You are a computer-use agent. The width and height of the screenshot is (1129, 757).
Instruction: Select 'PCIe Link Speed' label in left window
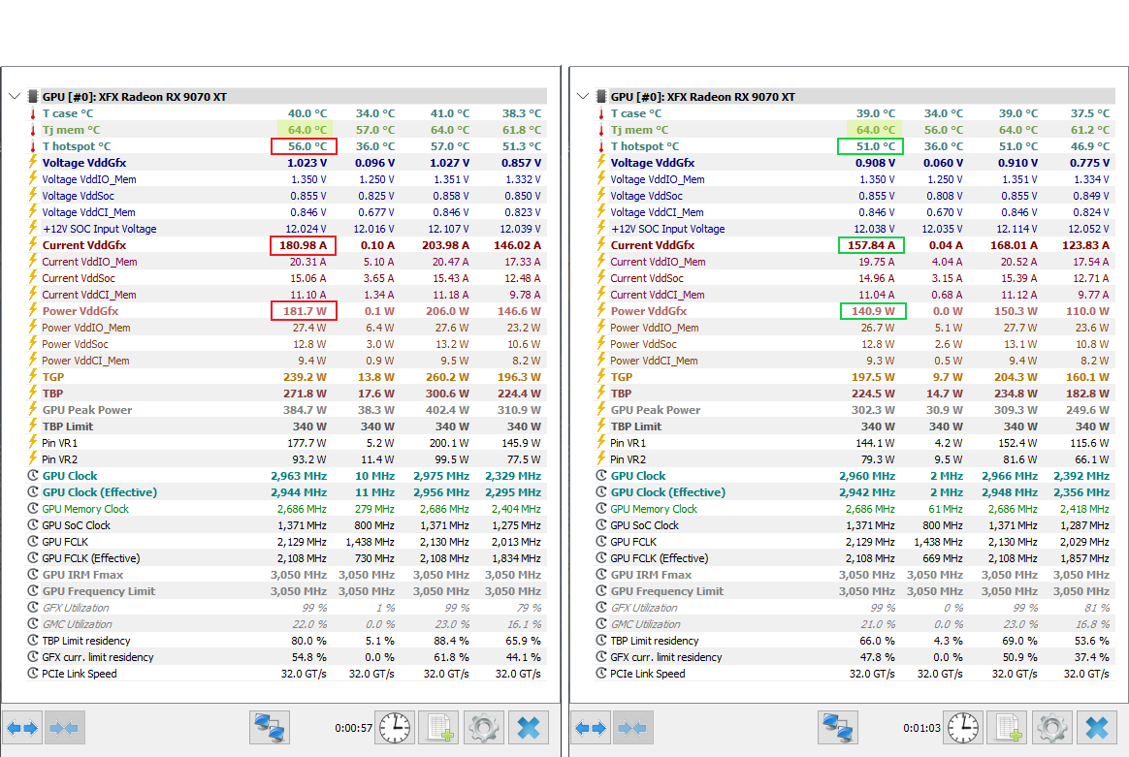point(80,674)
